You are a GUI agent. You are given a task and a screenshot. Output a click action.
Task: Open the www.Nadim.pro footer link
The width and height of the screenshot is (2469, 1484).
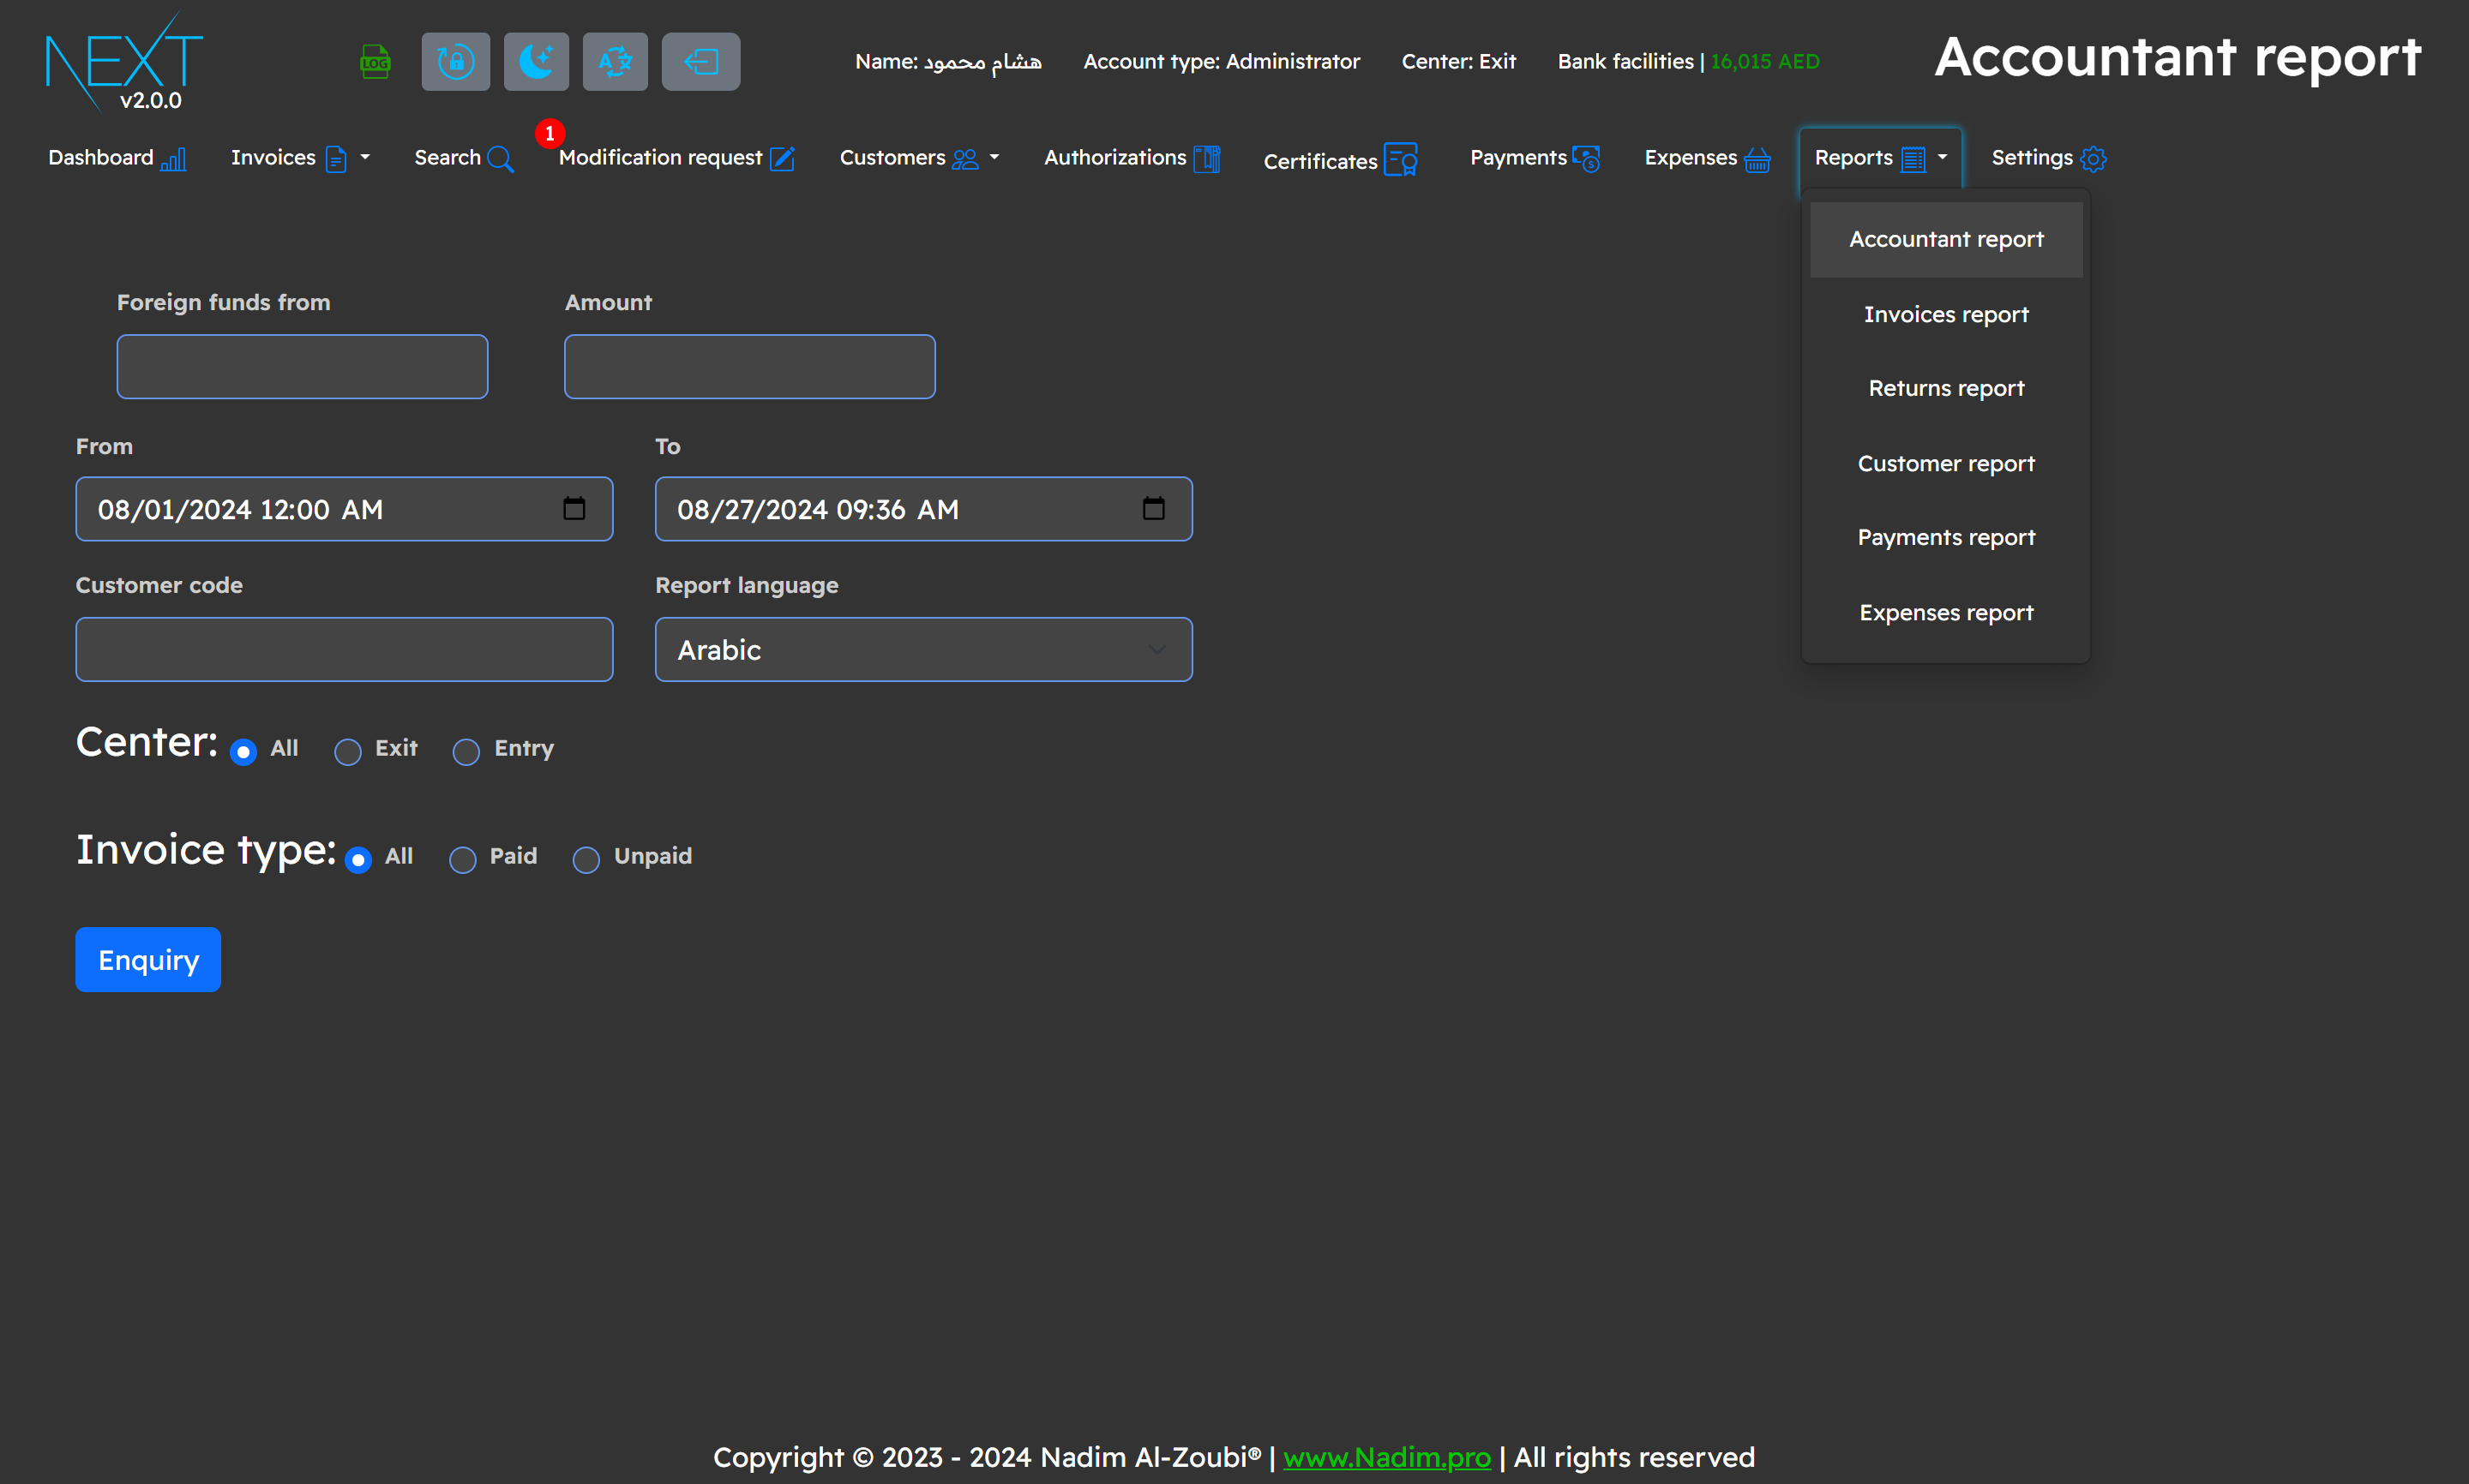1386,1457
